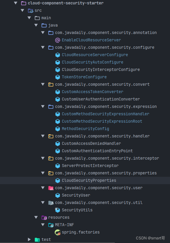
Task: Click the java folder icon
Action: (x=44, y=25)
